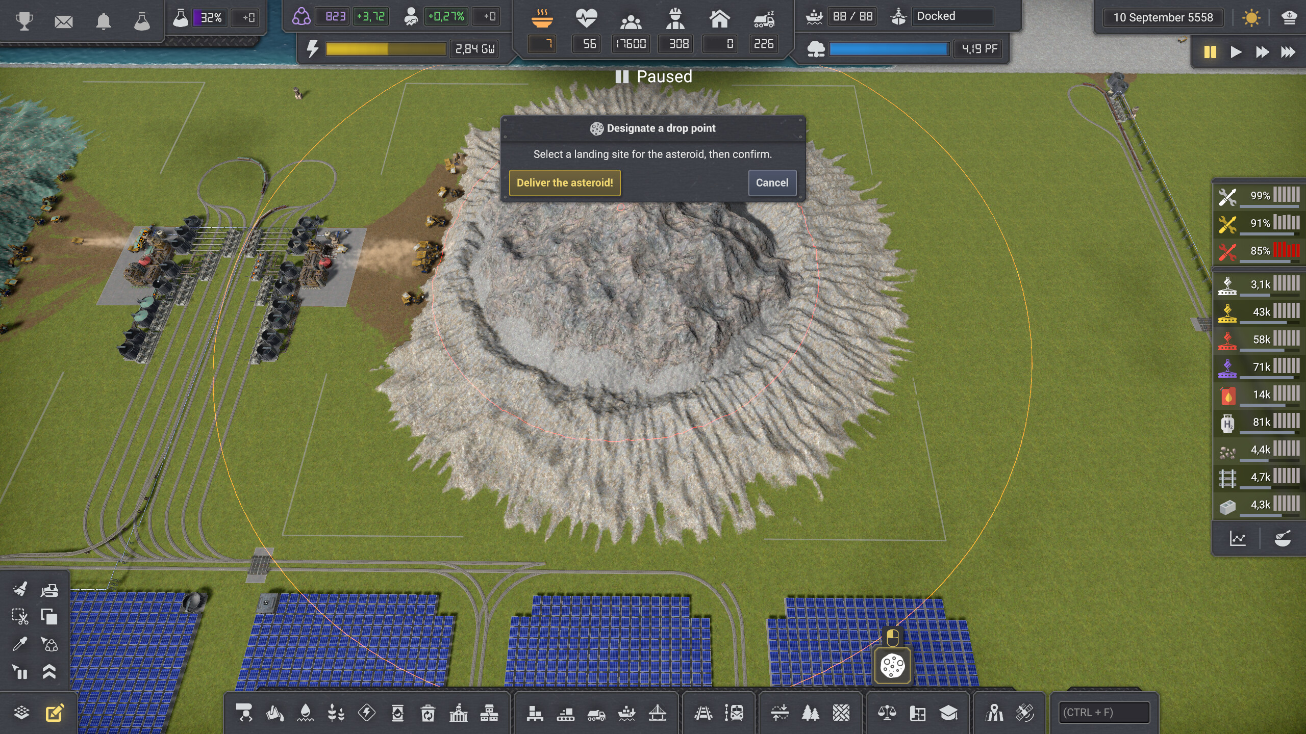Set game speed to fast forward
This screenshot has width=1306, height=734.
pyautogui.click(x=1262, y=52)
